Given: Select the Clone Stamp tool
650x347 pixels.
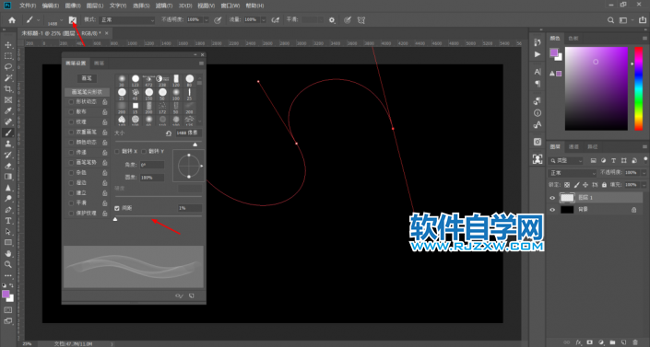Looking at the screenshot, I should tap(8, 144).
